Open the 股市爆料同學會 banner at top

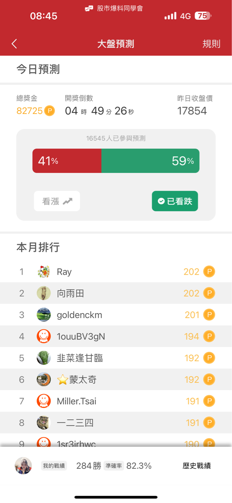(x=116, y=7)
